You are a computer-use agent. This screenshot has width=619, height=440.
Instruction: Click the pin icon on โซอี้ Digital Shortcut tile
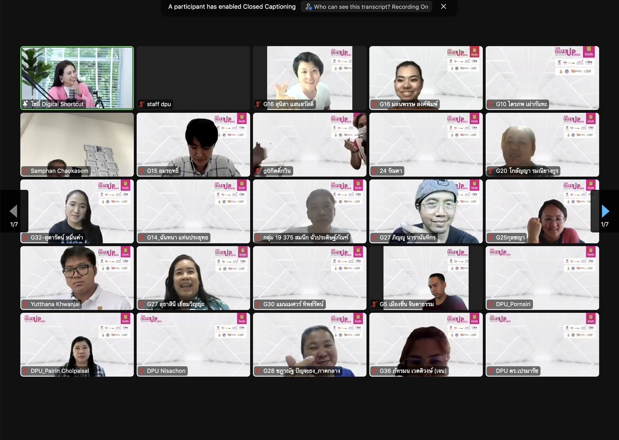[25, 104]
